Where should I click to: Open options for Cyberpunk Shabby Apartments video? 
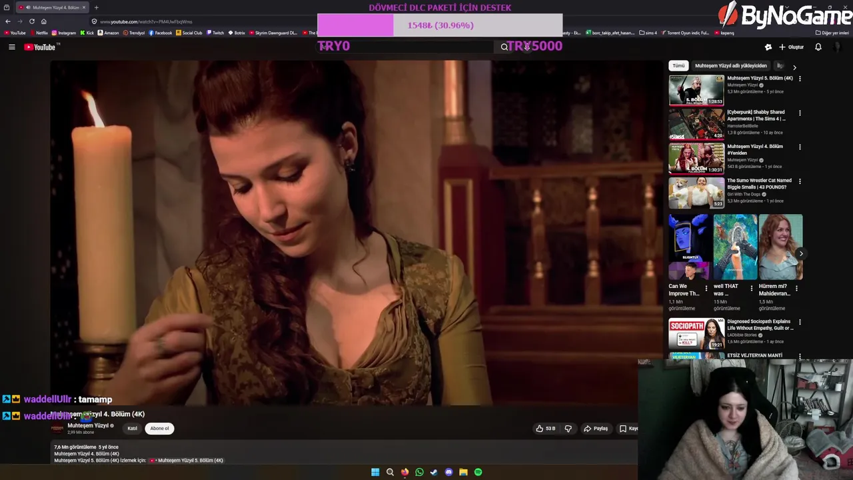(x=800, y=113)
